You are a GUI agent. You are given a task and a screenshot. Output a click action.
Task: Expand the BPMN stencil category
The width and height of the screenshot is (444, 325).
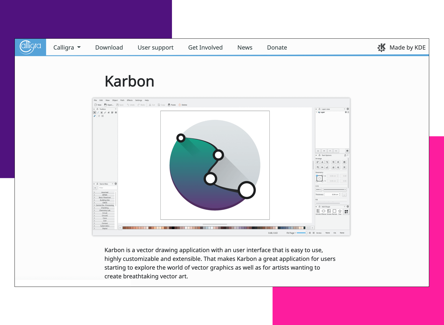[104, 195]
